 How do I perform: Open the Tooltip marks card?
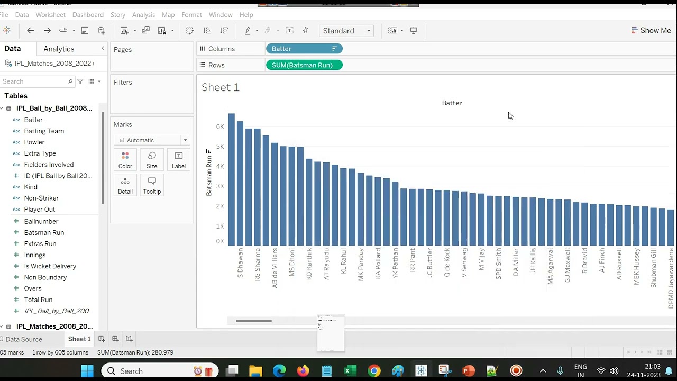click(152, 185)
